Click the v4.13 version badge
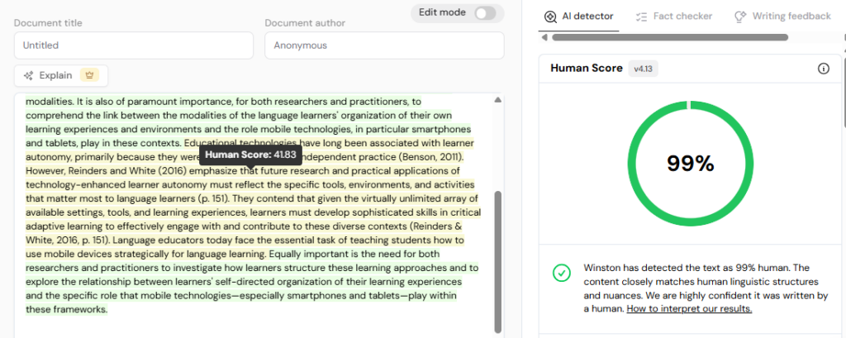 pos(643,69)
